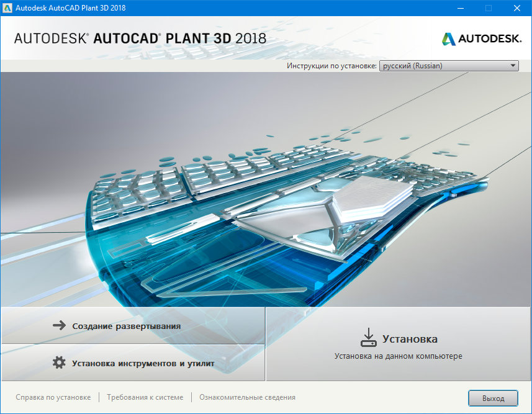Click the window title Autodesk AutoCAD Plant 3D 2018
Image resolution: width=532 pixels, height=414 pixels.
click(x=71, y=8)
